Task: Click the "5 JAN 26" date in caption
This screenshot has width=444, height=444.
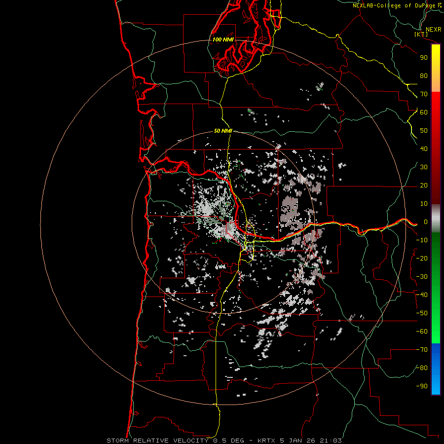Action: (298, 441)
